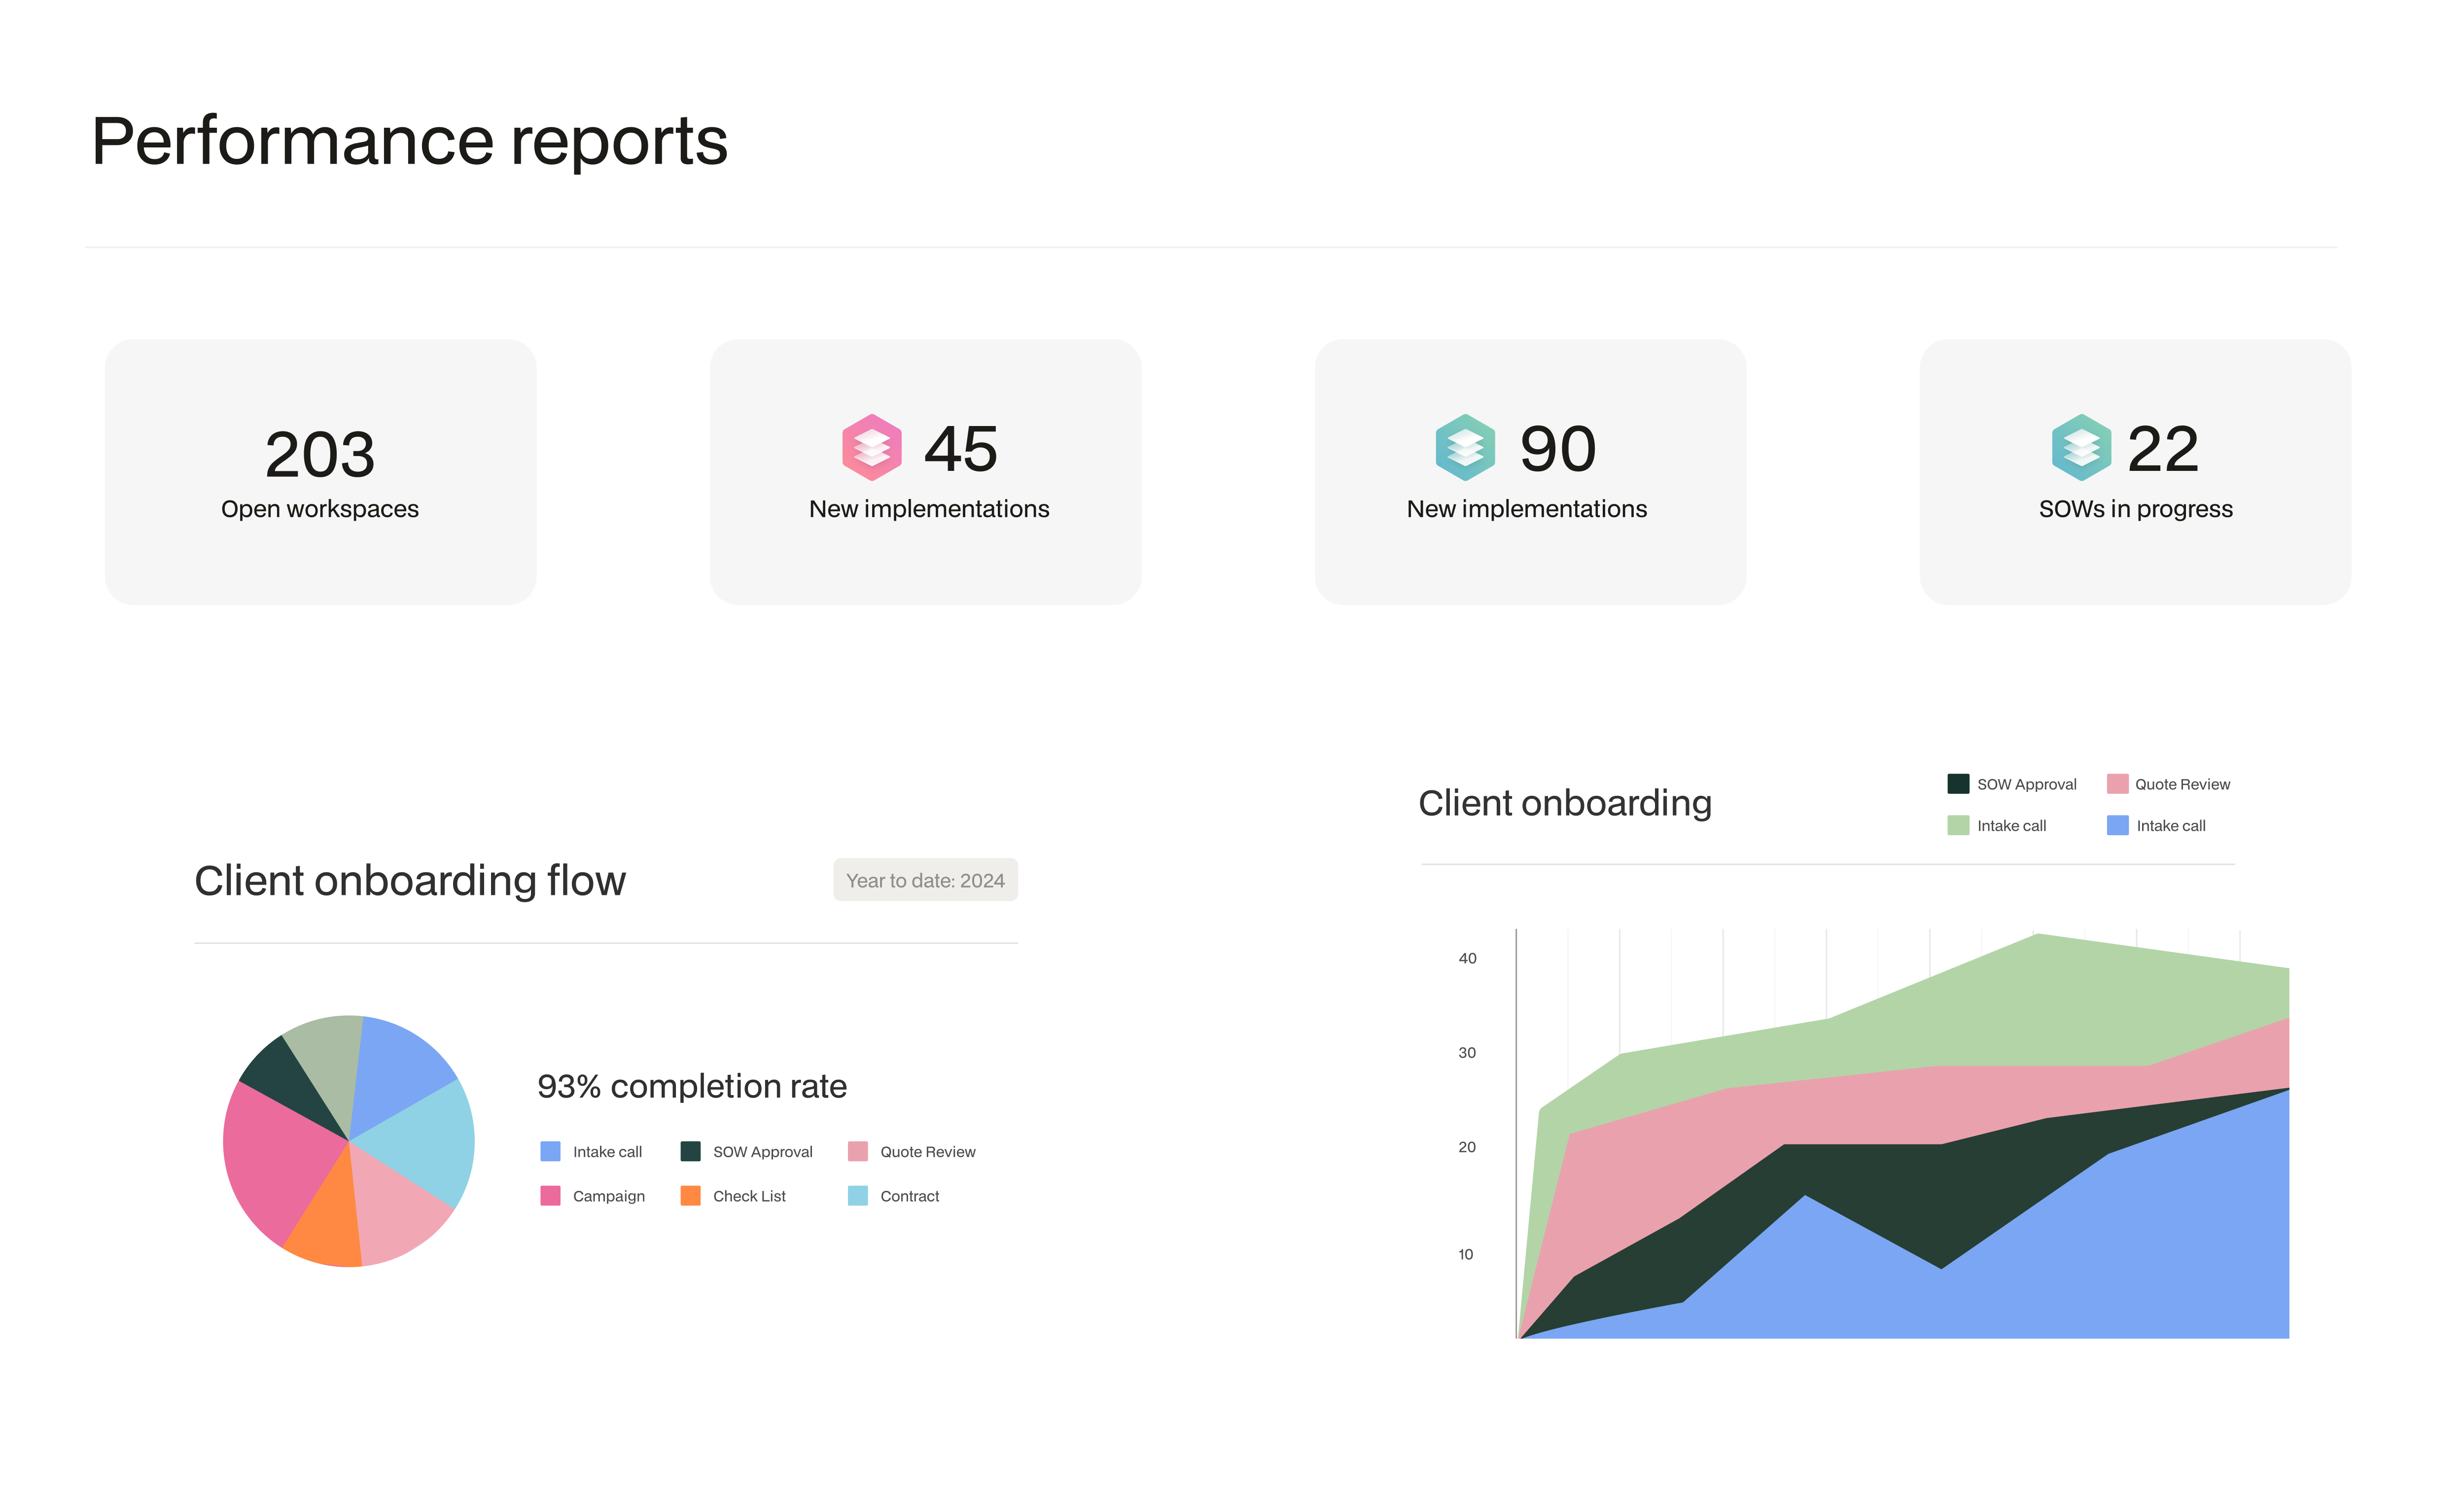Click the 93% completion rate label
The height and width of the screenshot is (1496, 2464).
(x=692, y=1085)
